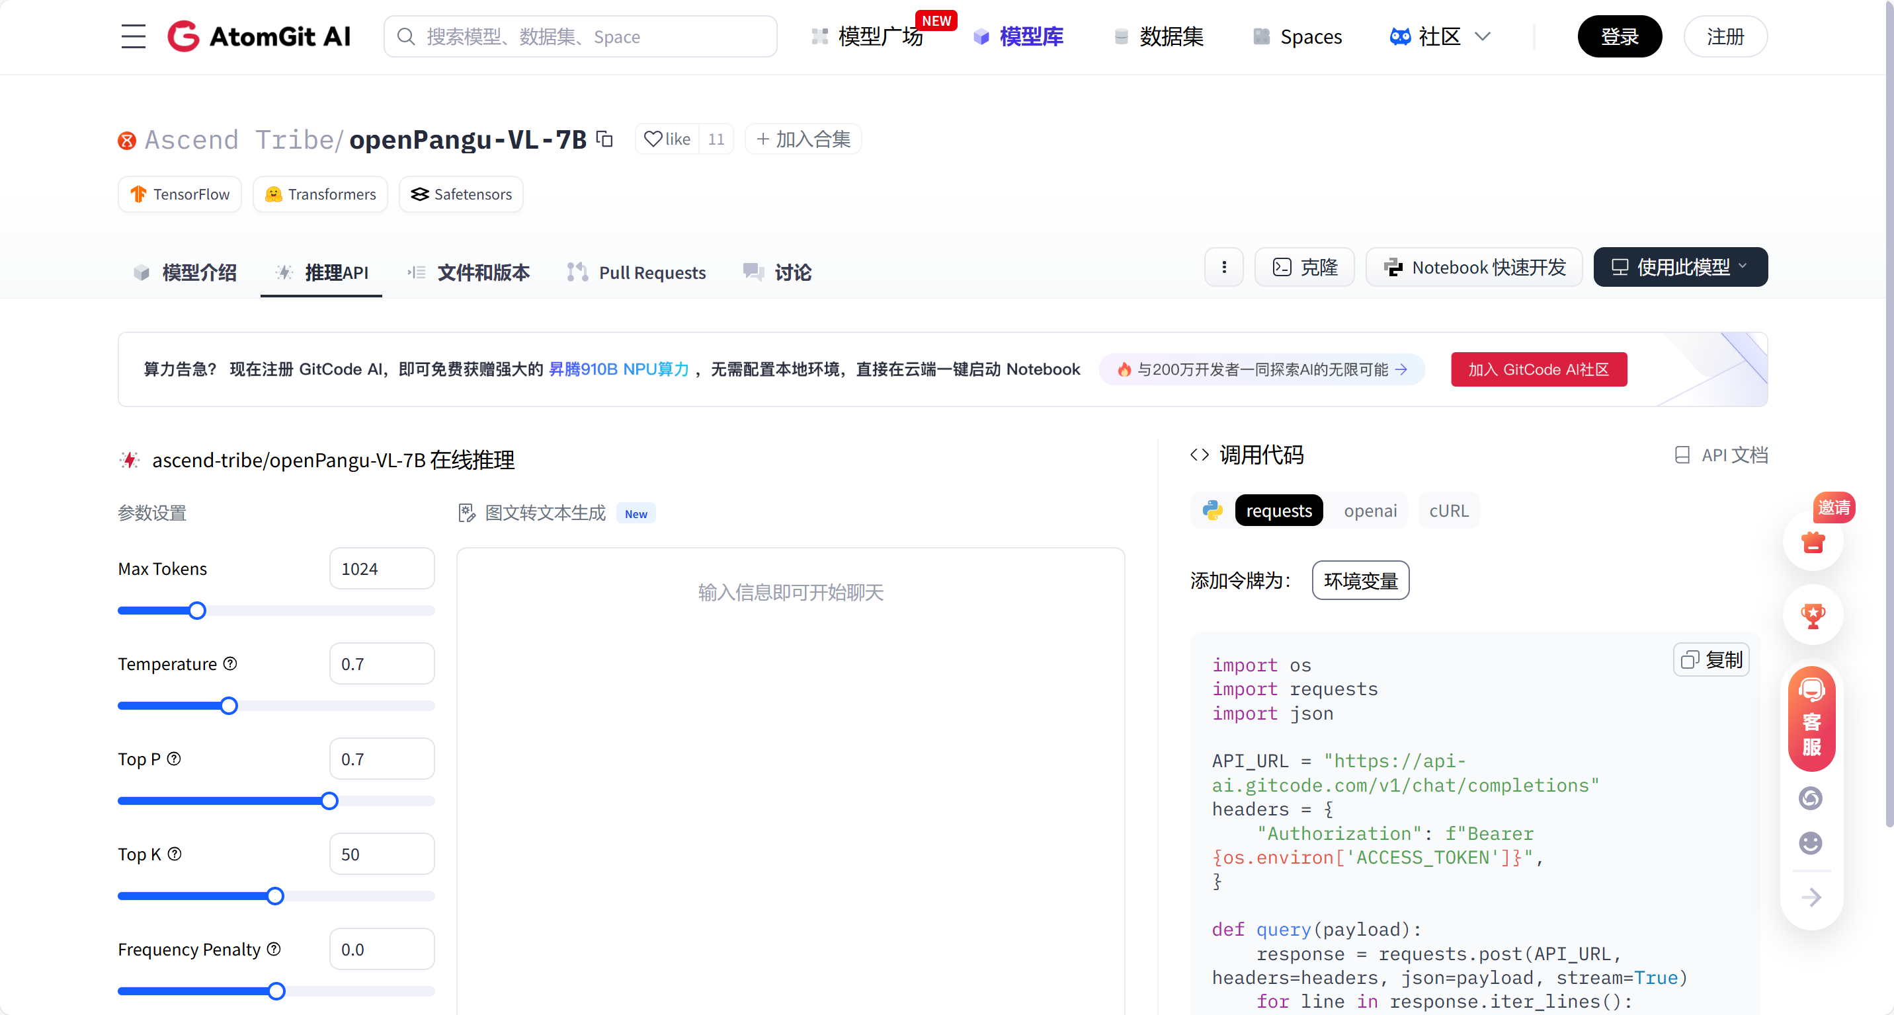Click the 复制 icon to copy the code

pos(1711,659)
